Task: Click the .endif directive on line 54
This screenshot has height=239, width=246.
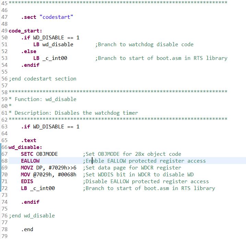Action: pyautogui.click(x=30, y=65)
